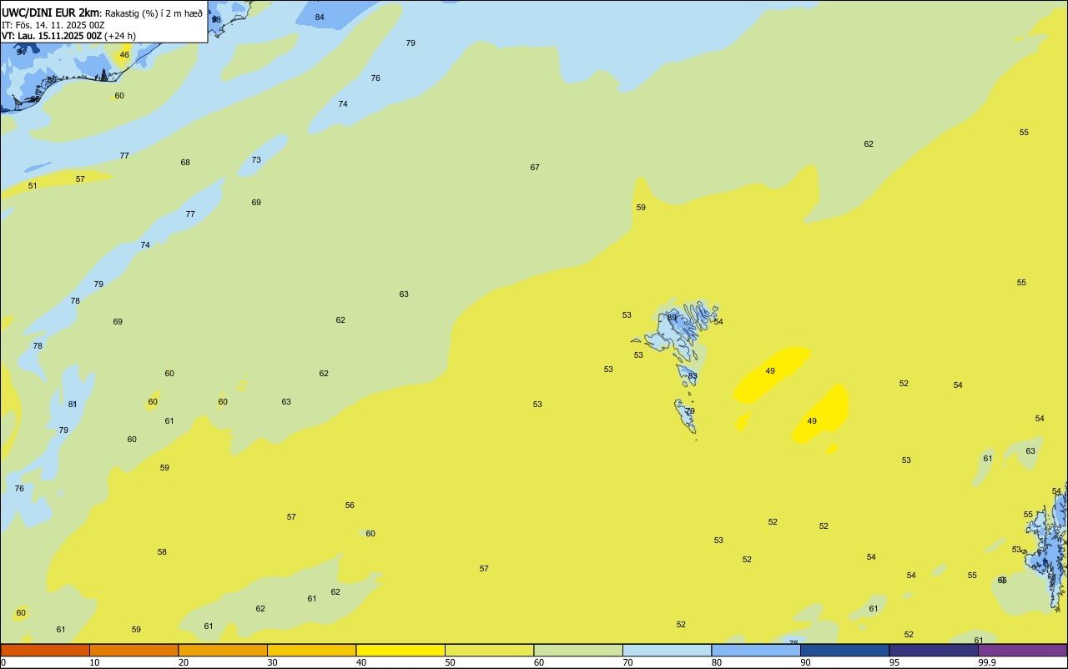Click the amber 30–40 legend swatch
The width and height of the screenshot is (1068, 669).
tap(311, 650)
